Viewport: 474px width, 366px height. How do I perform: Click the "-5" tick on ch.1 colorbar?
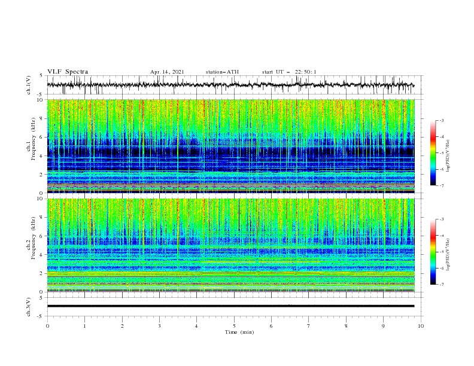[x=442, y=153]
